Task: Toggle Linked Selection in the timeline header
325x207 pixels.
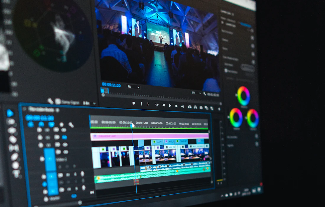Action: click(51, 124)
